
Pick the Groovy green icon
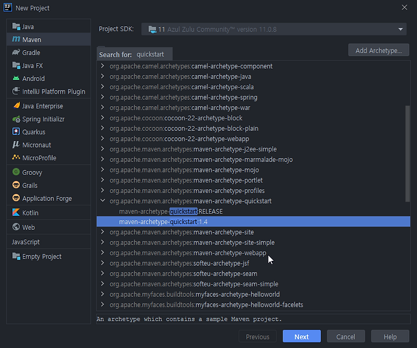16,172
